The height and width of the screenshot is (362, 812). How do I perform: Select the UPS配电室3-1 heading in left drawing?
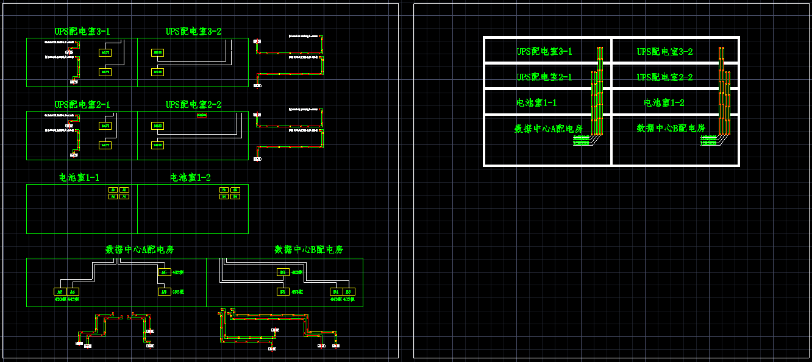coord(82,31)
